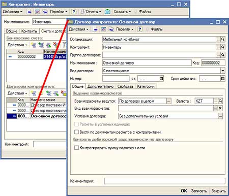Select highlighted bank account name cell starting 2144
Screen dimensions: 229x196
[x=55, y=56]
